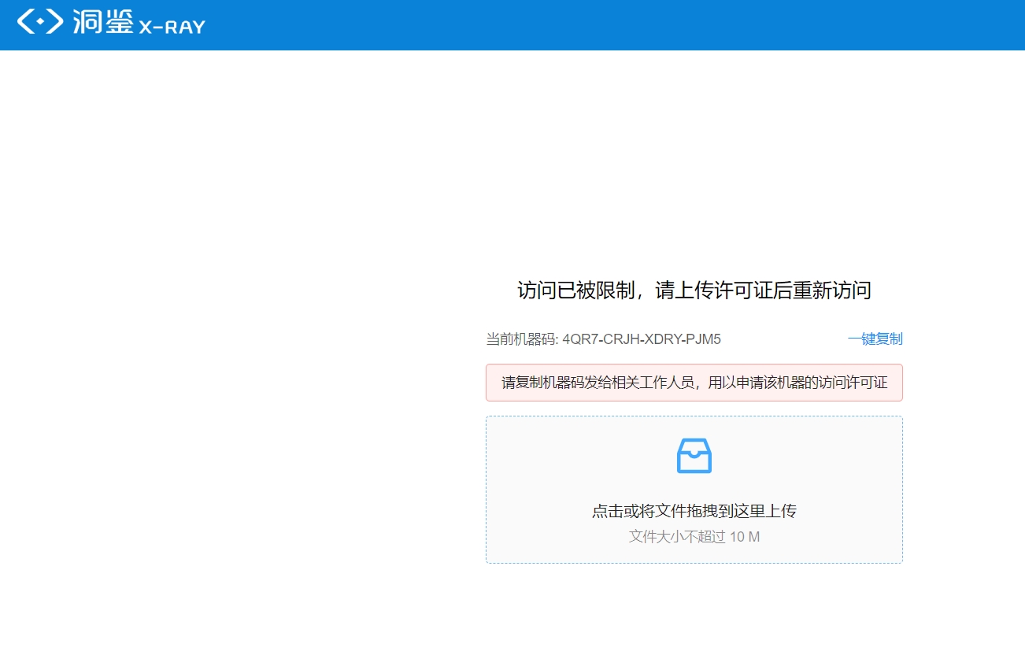Click the X-RAY text in the header
Viewport: 1025px width, 655px height.
pos(172,27)
